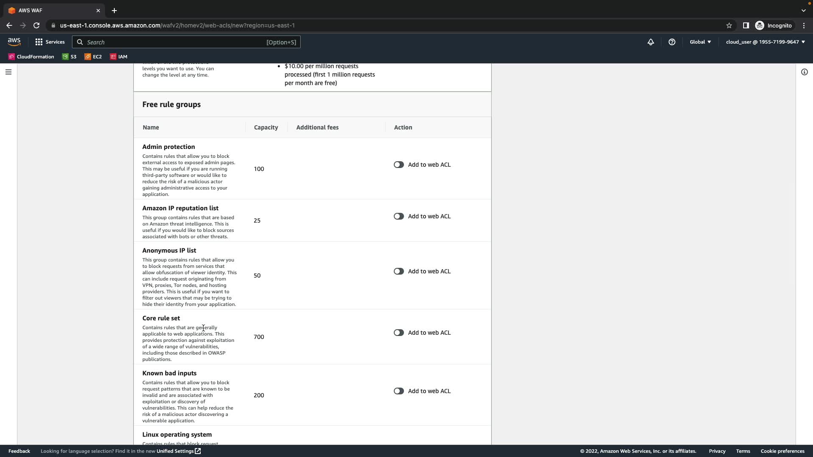Open the left navigation hamburger menu
813x457 pixels.
pos(8,72)
